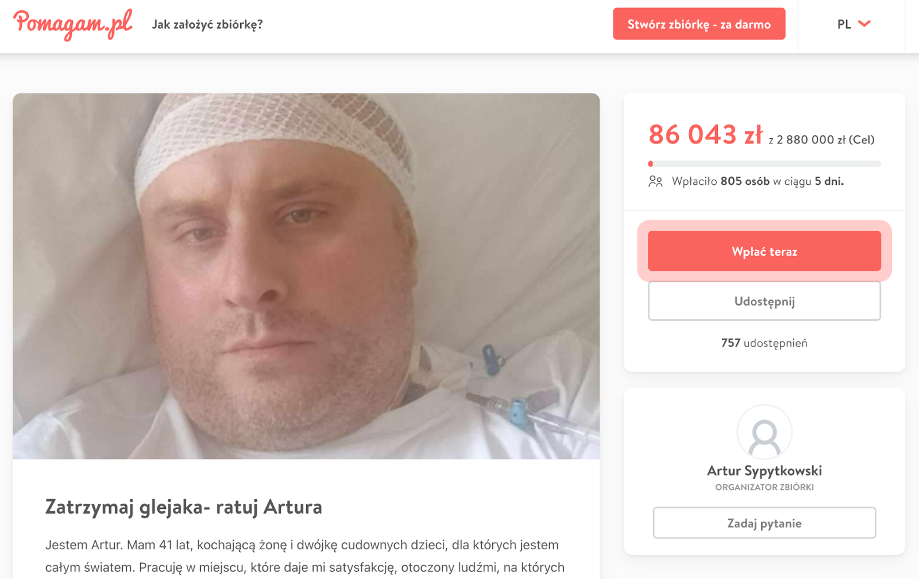Click Stwórz zbiórkę - za darmo button

699,24
